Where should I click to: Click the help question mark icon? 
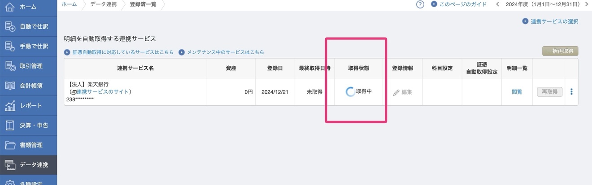pyautogui.click(x=420, y=4)
